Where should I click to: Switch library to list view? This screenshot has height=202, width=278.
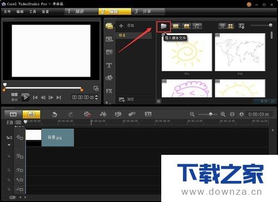222,26
